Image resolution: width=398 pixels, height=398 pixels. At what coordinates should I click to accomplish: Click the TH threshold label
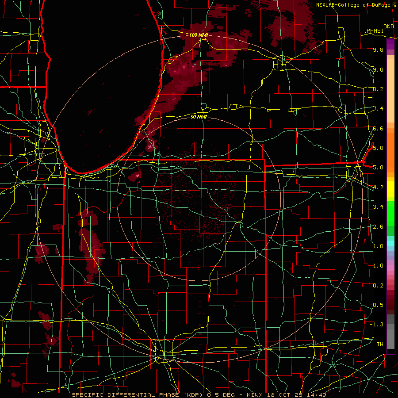point(380,344)
